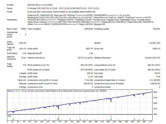Click the Size label in volume panel
Viewport: 166px width, 124px height.
9,116
